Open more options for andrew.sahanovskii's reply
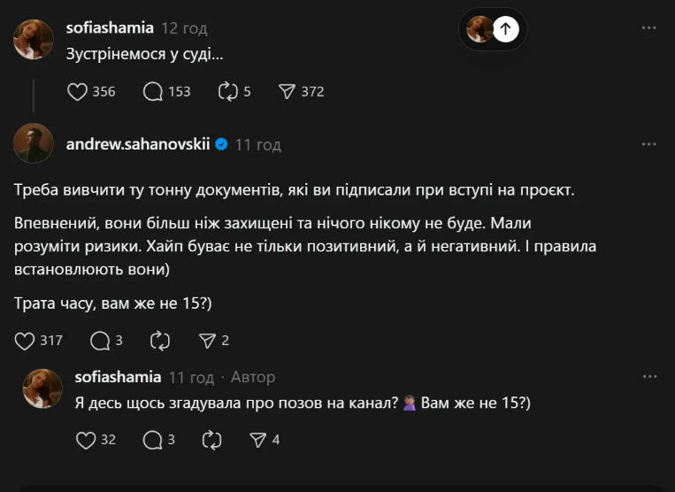The height and width of the screenshot is (492, 675). click(648, 144)
